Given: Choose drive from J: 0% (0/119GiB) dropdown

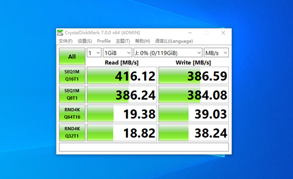Looking at the screenshot, I should pos(168,53).
